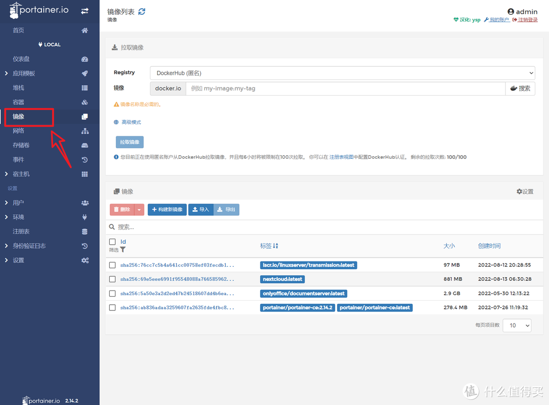Open the 应用模板 (App Templates) menu item
The height and width of the screenshot is (405, 549).
pyautogui.click(x=23, y=73)
